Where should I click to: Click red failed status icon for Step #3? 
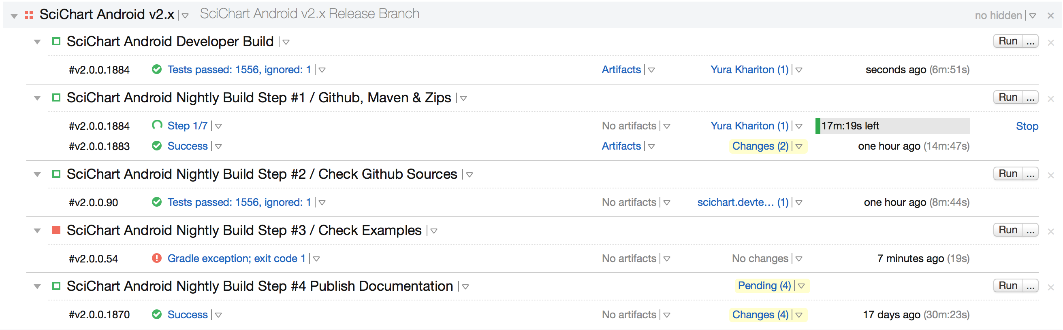57,230
